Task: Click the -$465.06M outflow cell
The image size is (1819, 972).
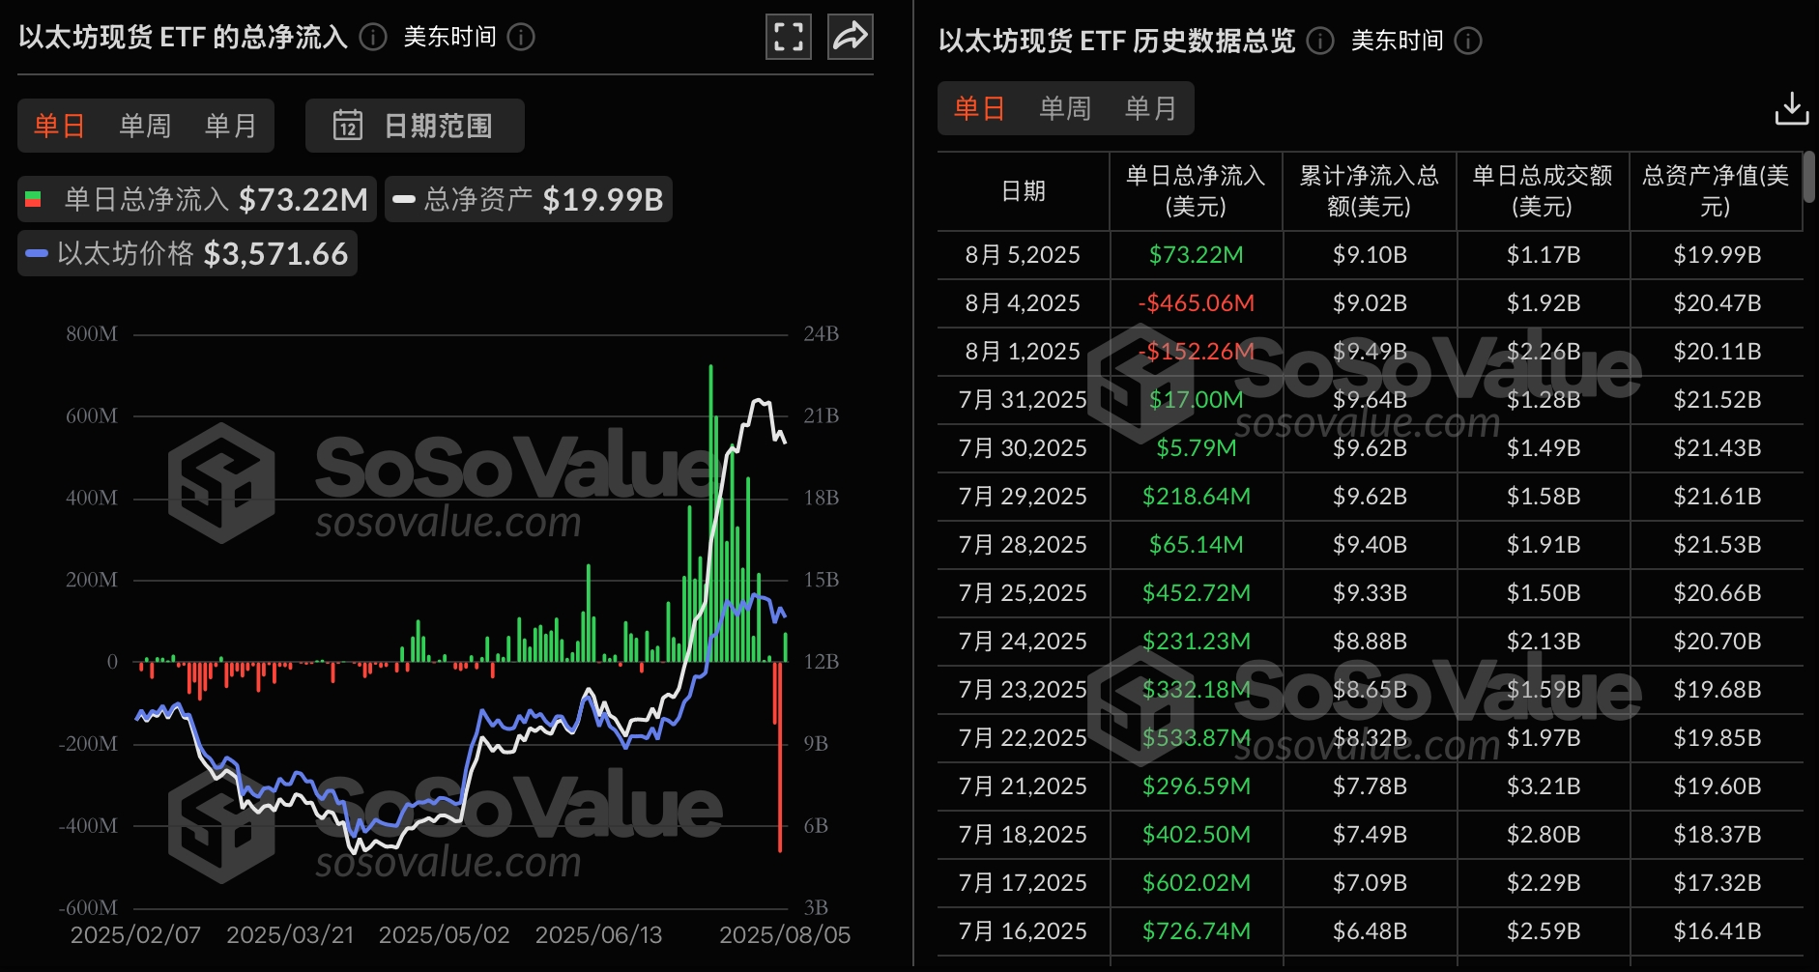Action: 1196,303
